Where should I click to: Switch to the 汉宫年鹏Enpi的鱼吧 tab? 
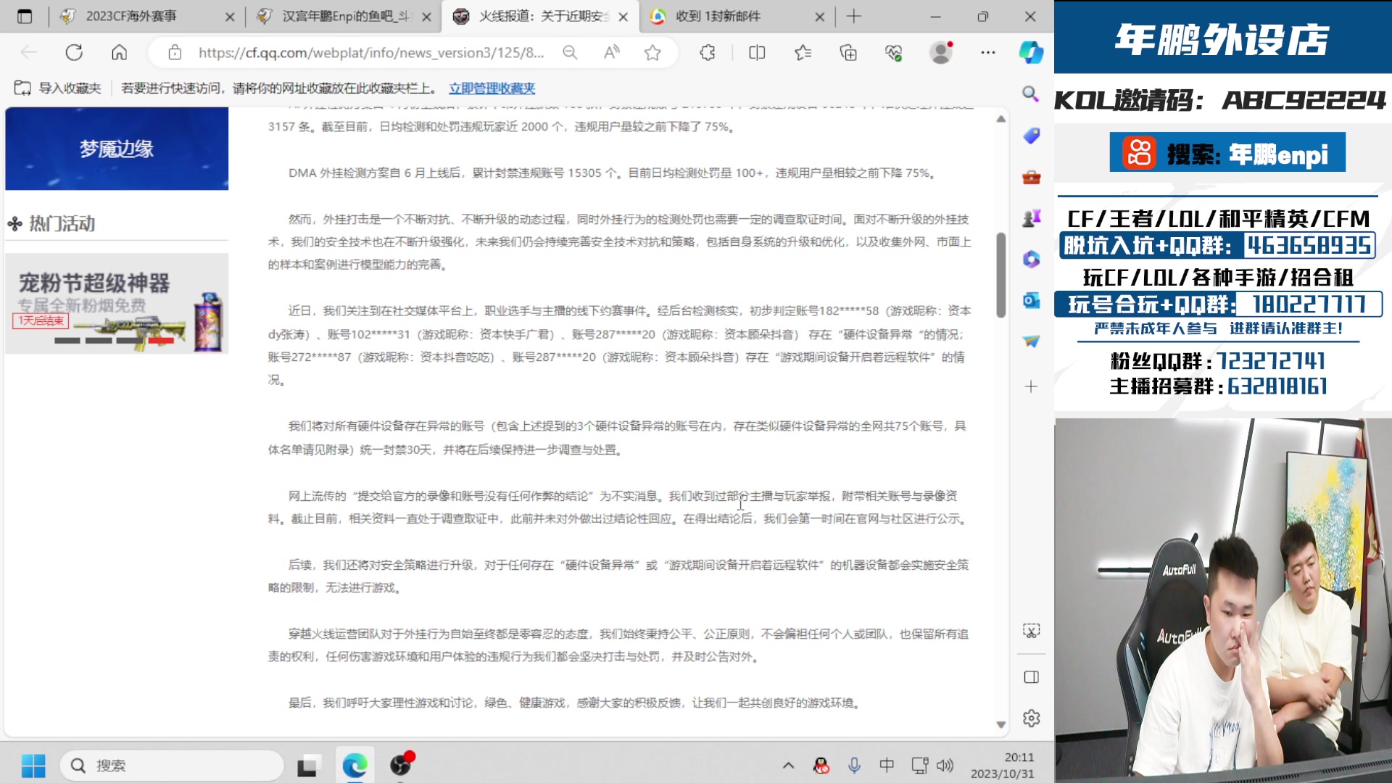pos(343,16)
